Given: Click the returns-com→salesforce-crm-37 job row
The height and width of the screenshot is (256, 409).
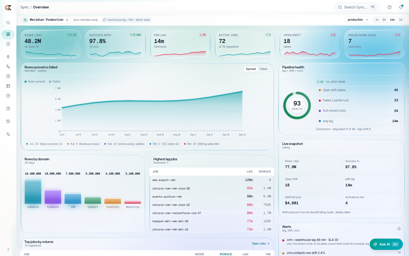Looking at the screenshot, I should tap(211, 213).
